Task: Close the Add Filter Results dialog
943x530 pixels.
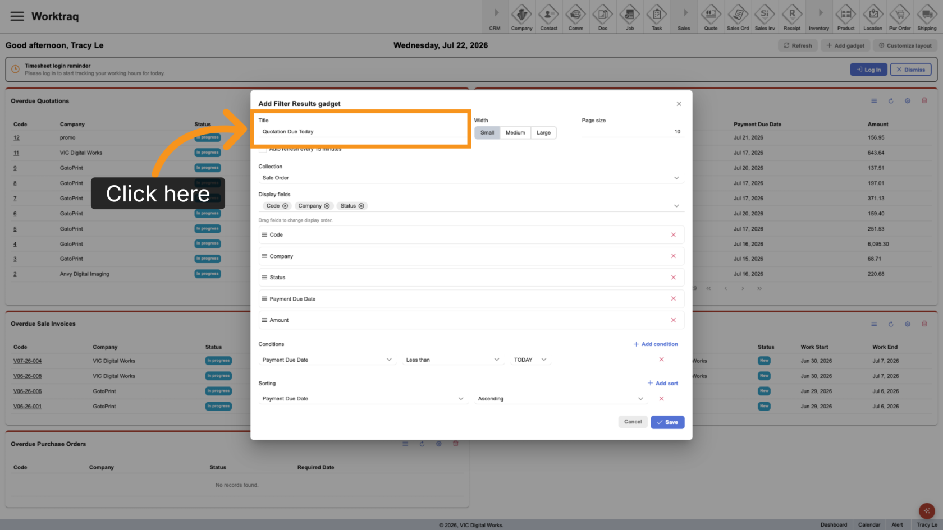Action: pyautogui.click(x=679, y=104)
